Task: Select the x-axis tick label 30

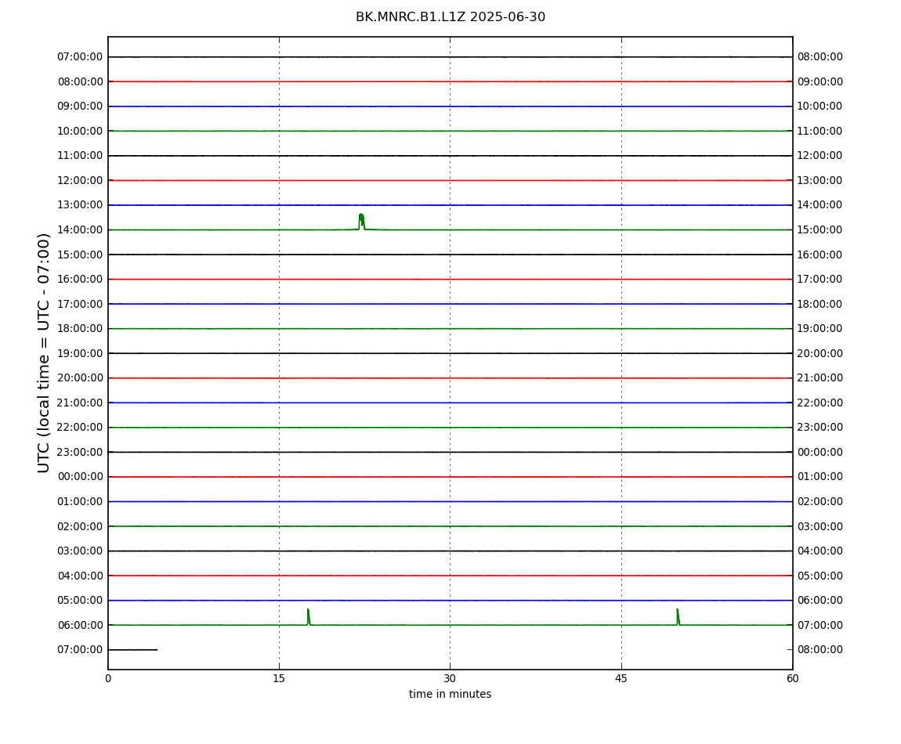Action: (x=450, y=678)
